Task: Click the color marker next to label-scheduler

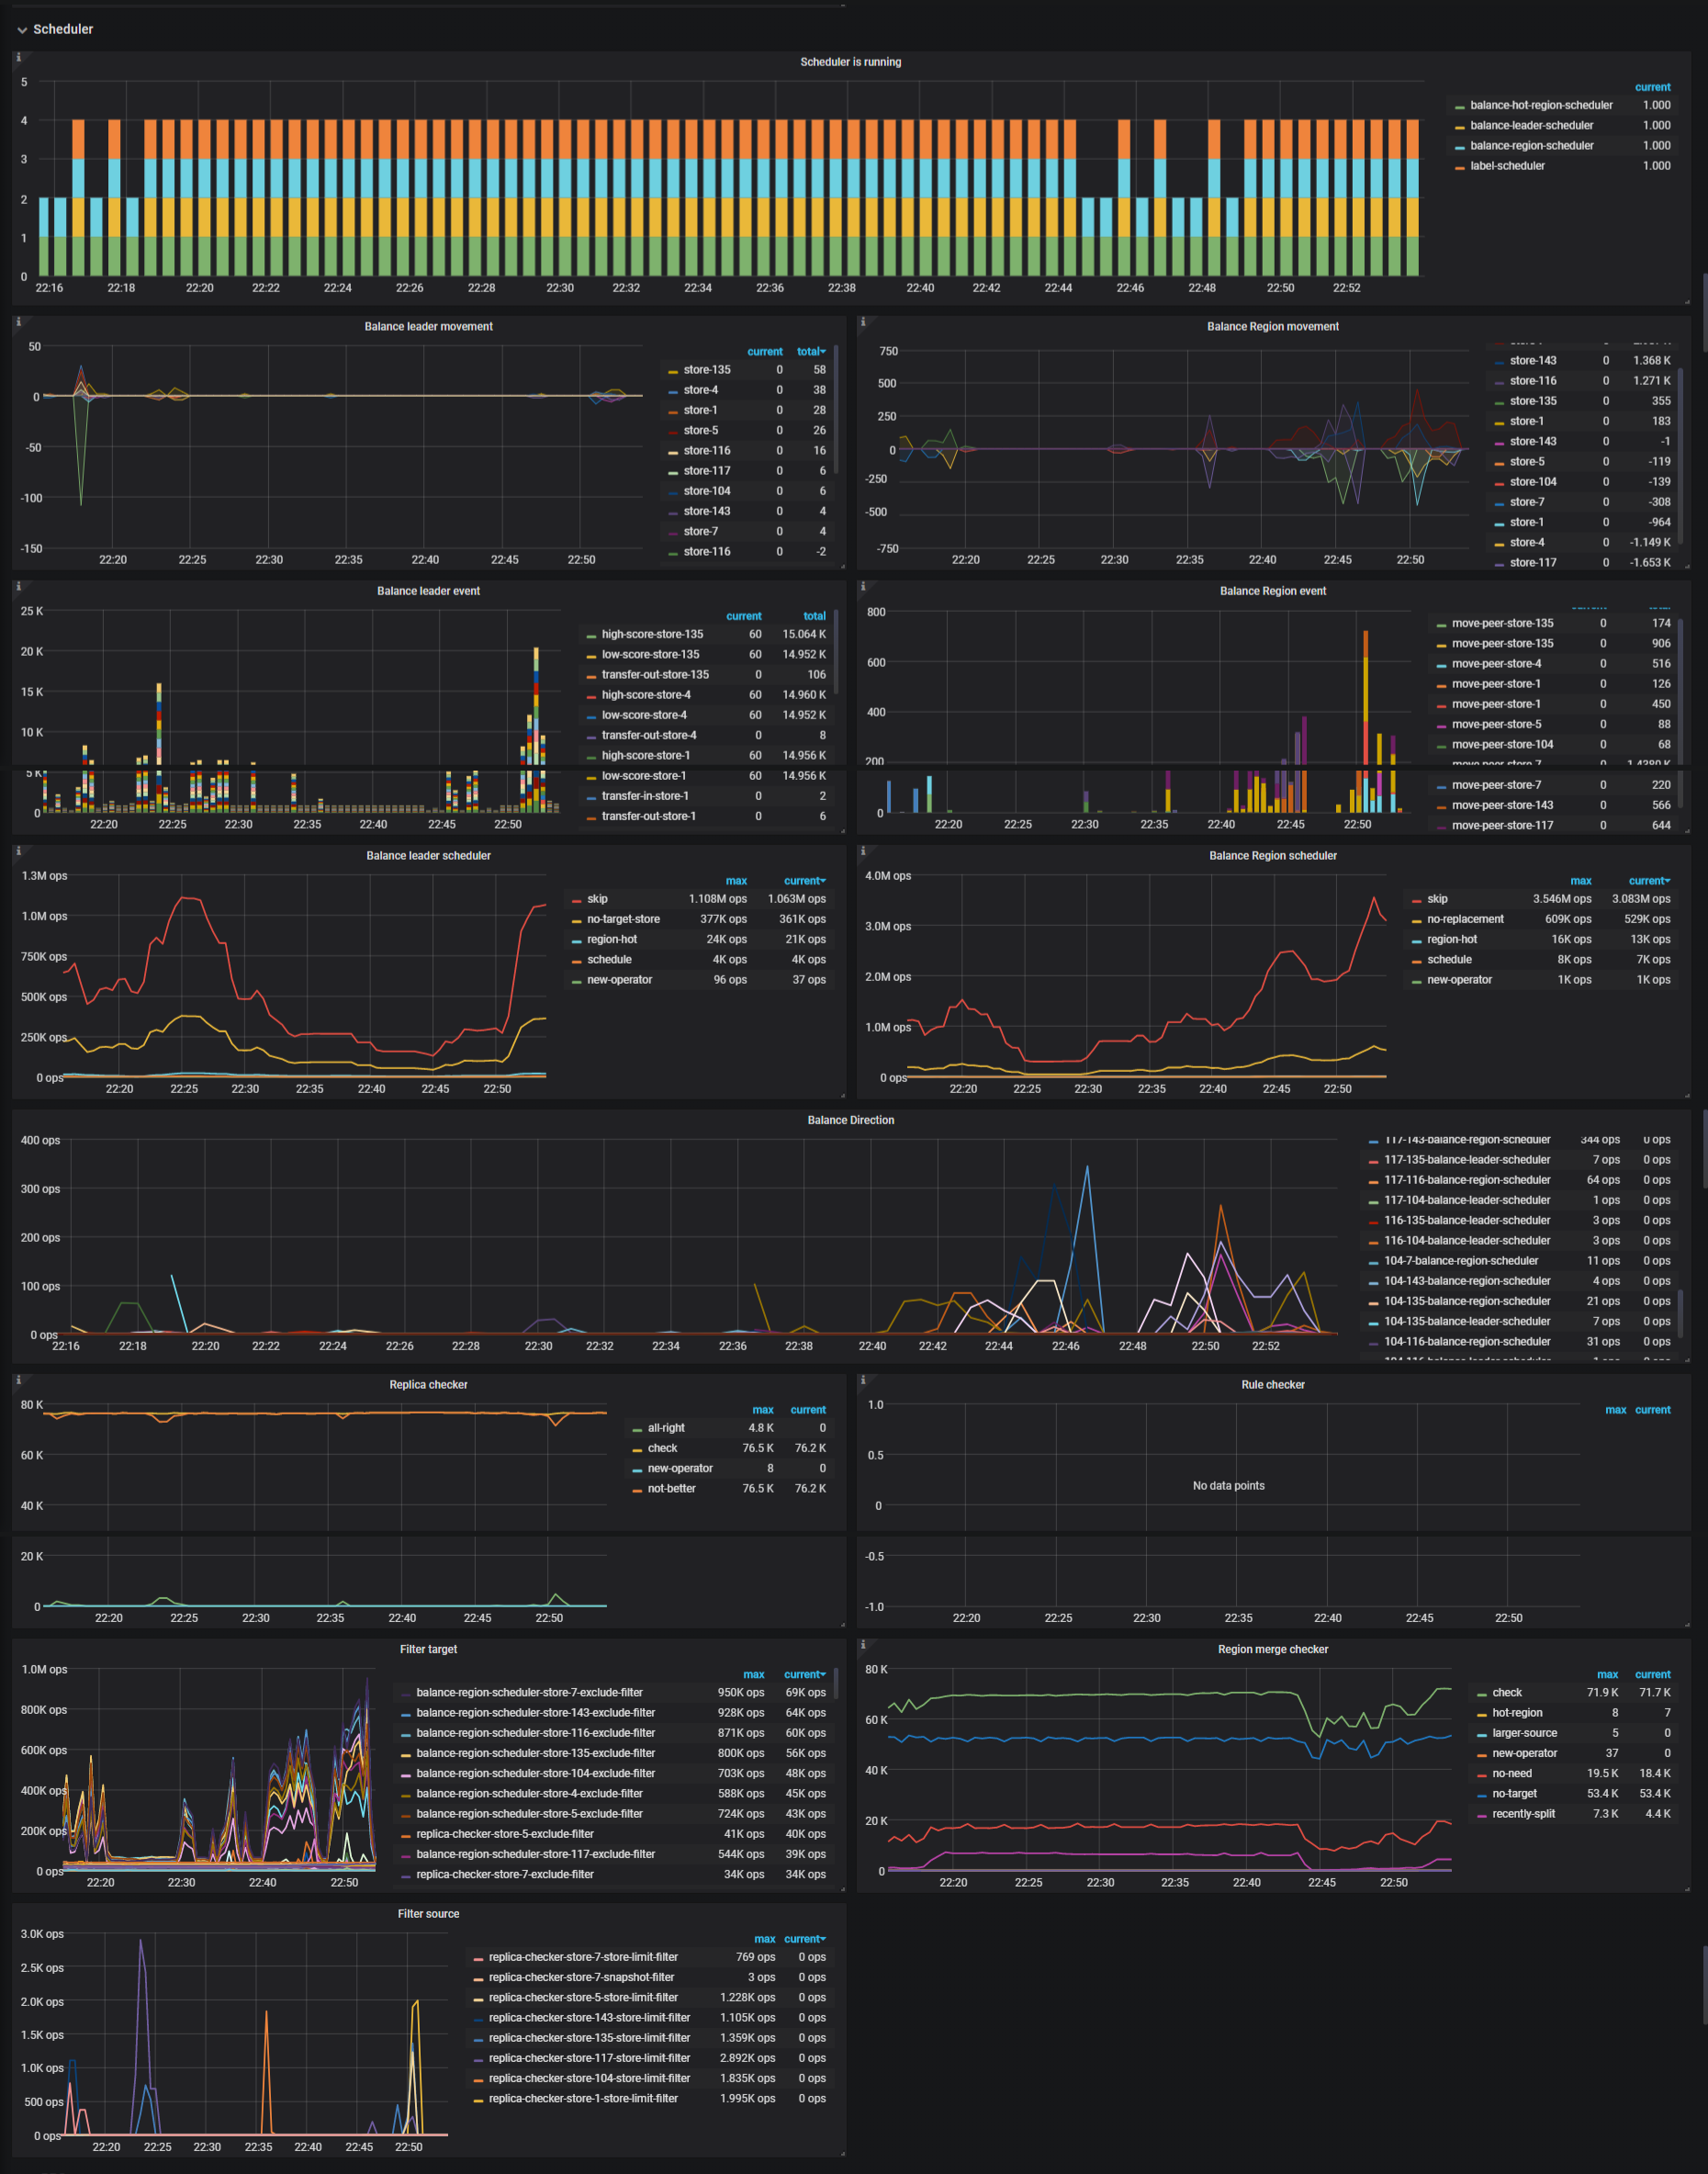Action: click(x=1458, y=166)
